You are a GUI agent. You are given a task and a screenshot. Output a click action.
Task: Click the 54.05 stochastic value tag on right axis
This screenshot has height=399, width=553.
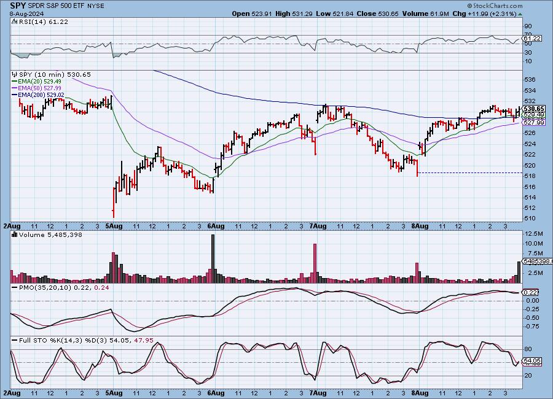point(532,361)
